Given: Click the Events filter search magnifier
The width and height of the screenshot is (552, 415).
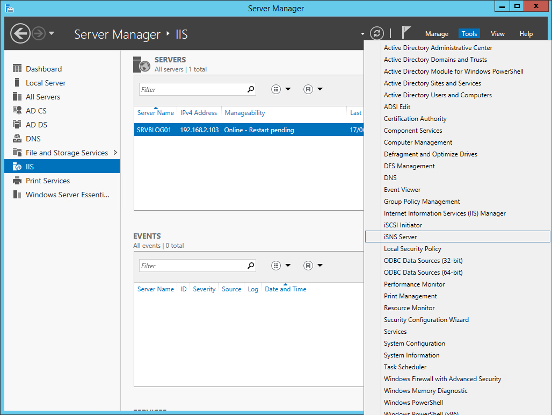Looking at the screenshot, I should point(251,265).
